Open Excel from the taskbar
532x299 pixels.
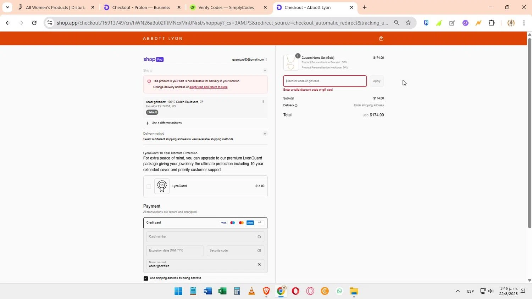click(x=222, y=291)
